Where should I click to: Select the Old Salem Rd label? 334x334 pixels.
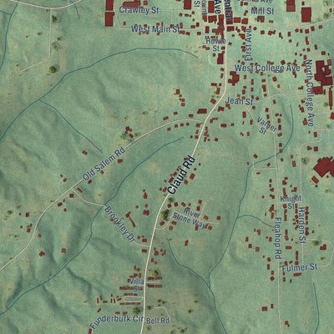[x=104, y=164]
